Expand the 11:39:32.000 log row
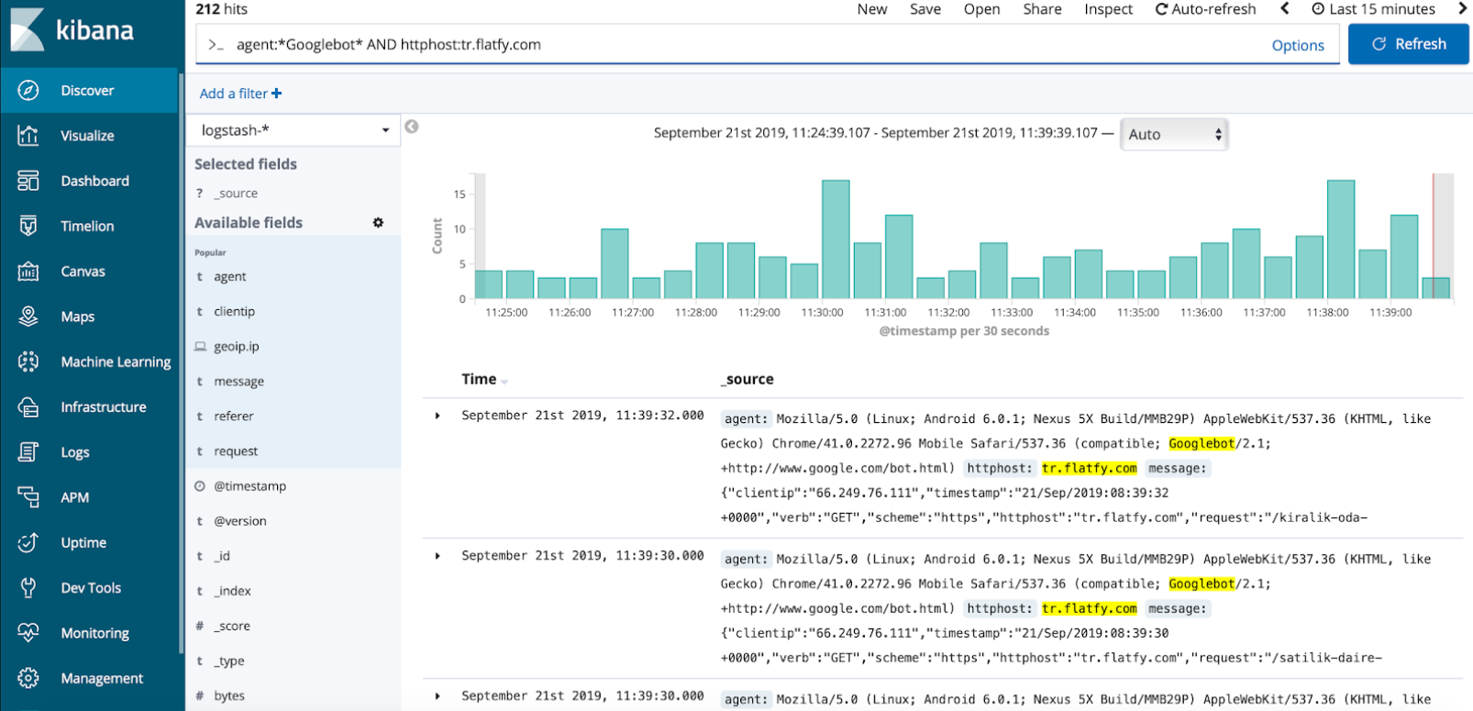 437,416
